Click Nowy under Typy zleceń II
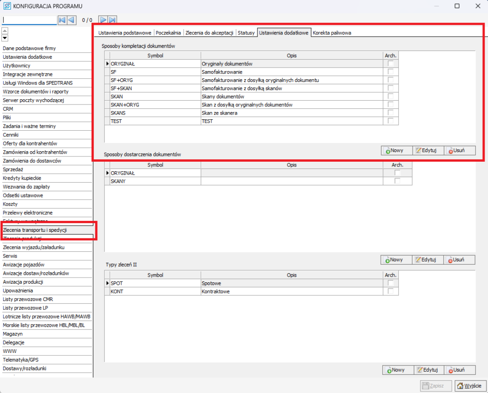488x393 pixels. pos(398,370)
